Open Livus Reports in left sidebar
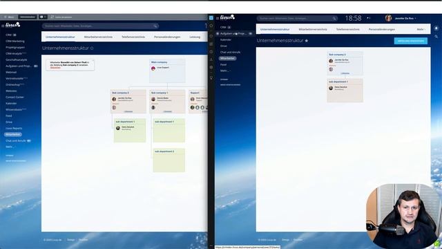 (x=14, y=128)
